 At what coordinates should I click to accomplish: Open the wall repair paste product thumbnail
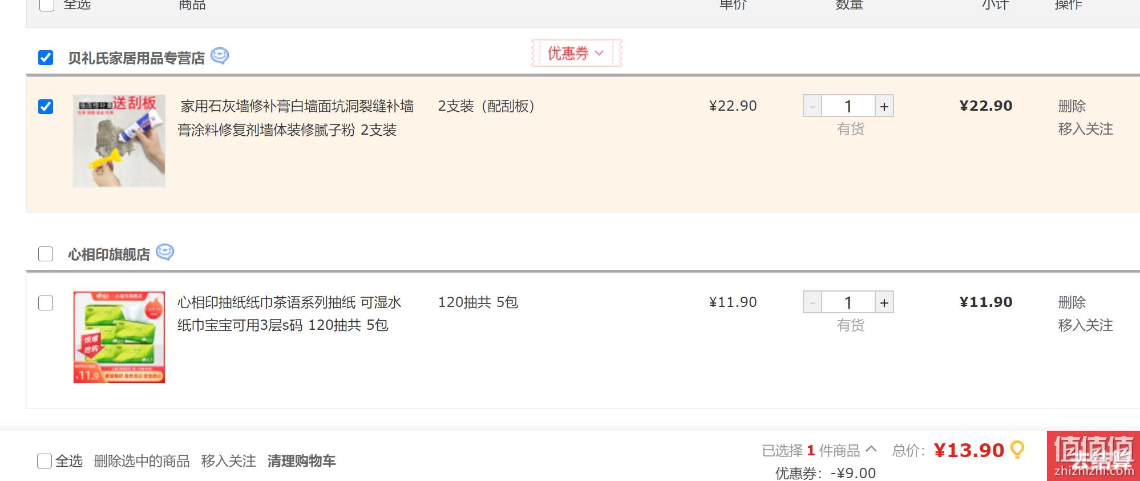pyautogui.click(x=119, y=141)
